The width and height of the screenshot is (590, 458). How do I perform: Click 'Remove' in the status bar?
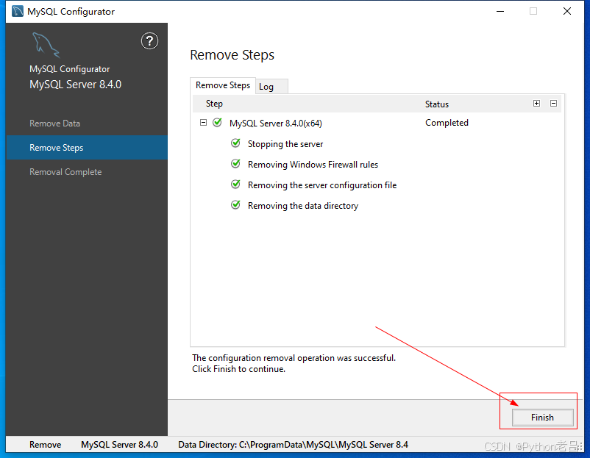(x=45, y=445)
